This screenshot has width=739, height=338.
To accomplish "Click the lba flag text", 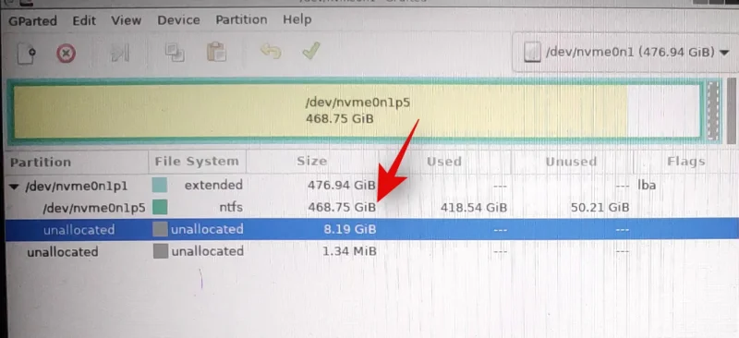I will [x=647, y=185].
